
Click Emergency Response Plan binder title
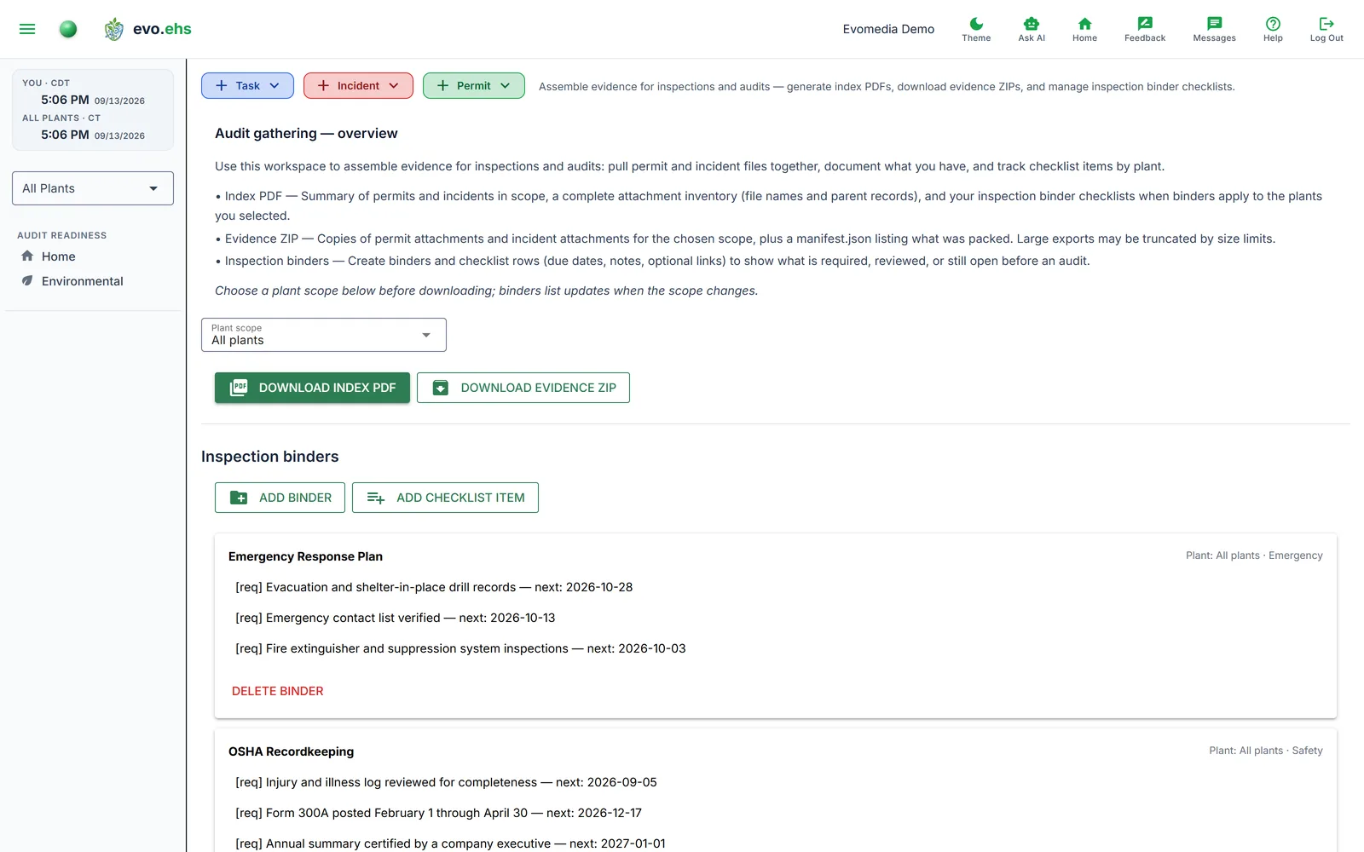(x=305, y=556)
